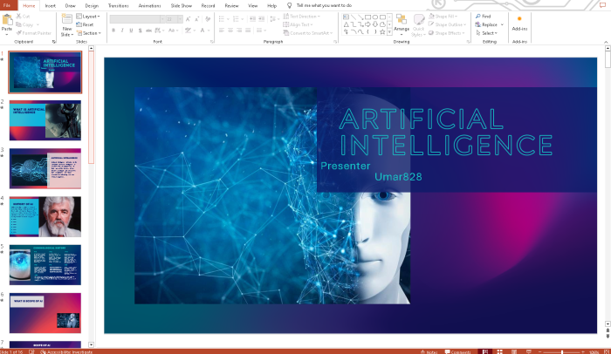611x354 pixels.
Task: Switch to the Animations tab
Action: (149, 6)
